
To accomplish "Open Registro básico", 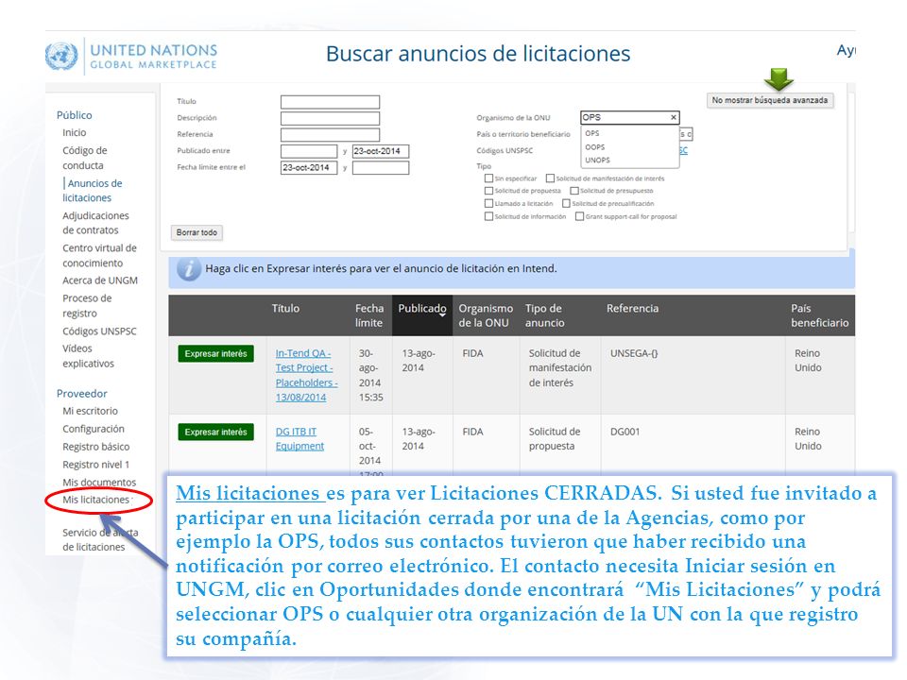I will tap(96, 447).
